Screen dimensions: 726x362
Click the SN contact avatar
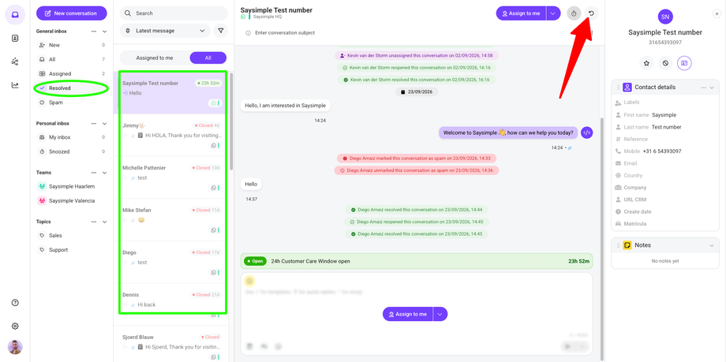(x=665, y=17)
